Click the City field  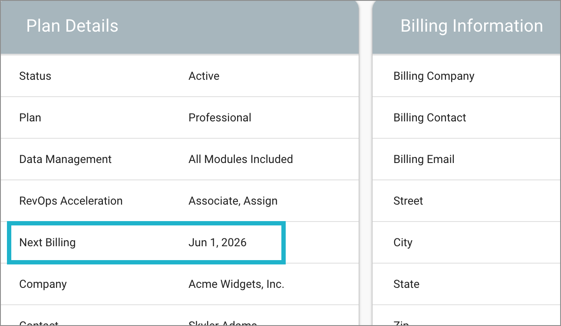point(403,242)
